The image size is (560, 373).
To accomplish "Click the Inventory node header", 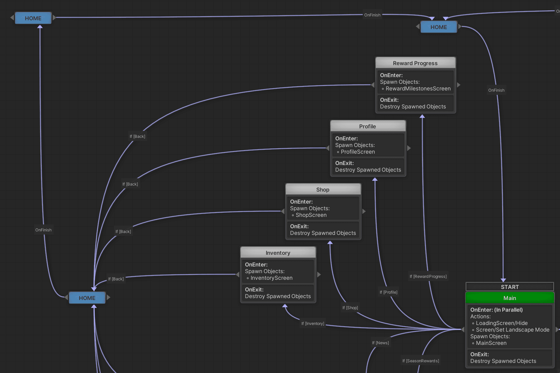I will pyautogui.click(x=278, y=253).
